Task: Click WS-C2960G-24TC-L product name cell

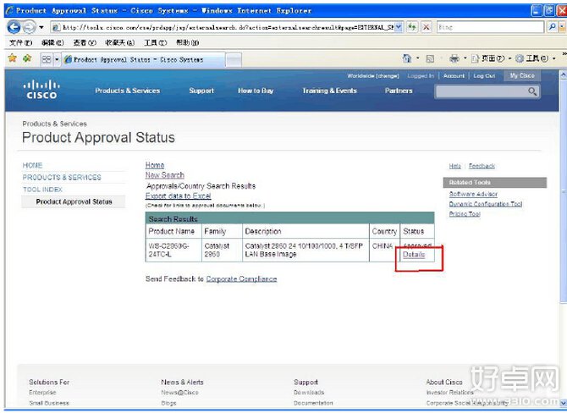Action: pyautogui.click(x=173, y=250)
